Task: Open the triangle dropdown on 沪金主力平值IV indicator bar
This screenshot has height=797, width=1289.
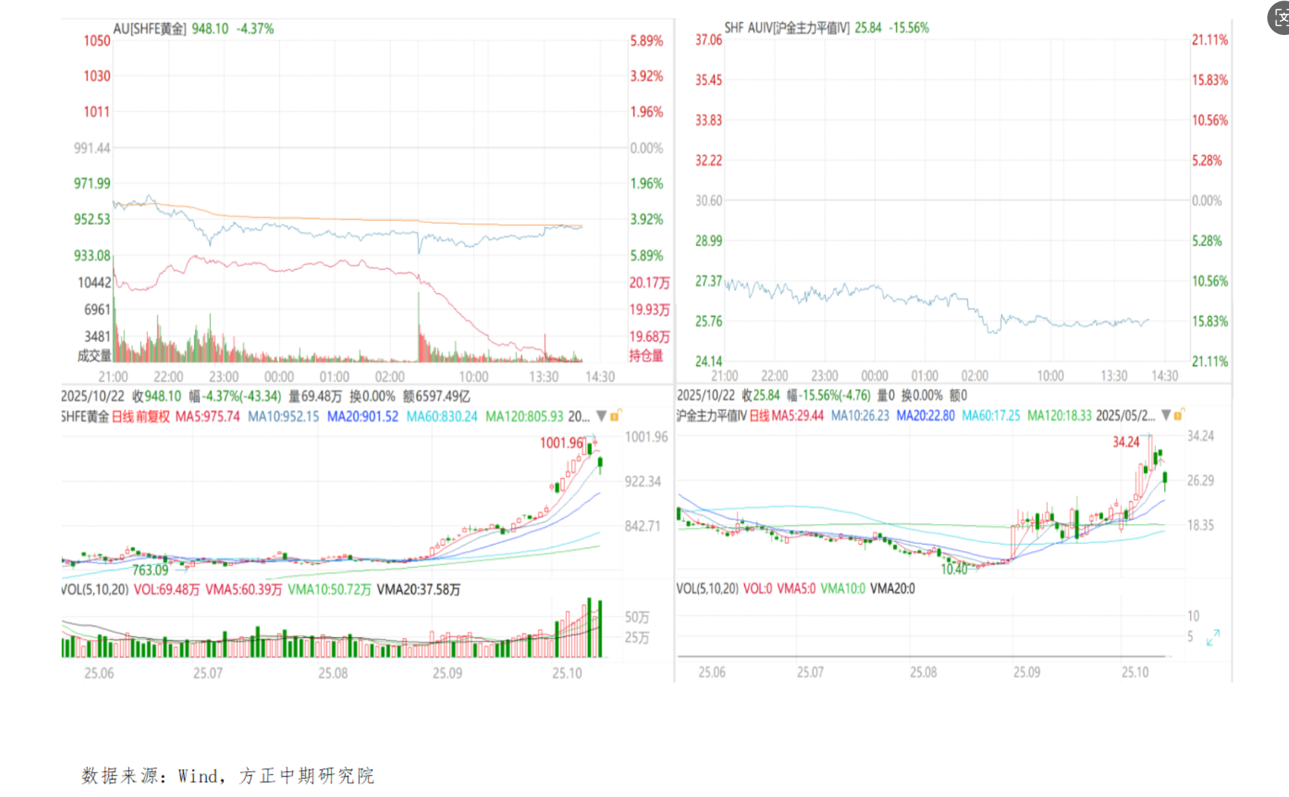Action: coord(1166,415)
